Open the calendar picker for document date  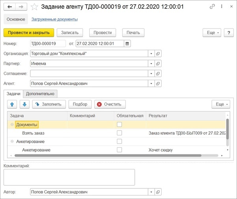127,44
